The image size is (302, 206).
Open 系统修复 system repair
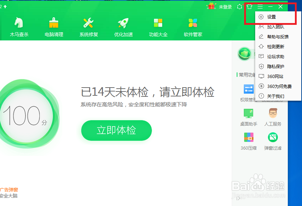pos(89,27)
